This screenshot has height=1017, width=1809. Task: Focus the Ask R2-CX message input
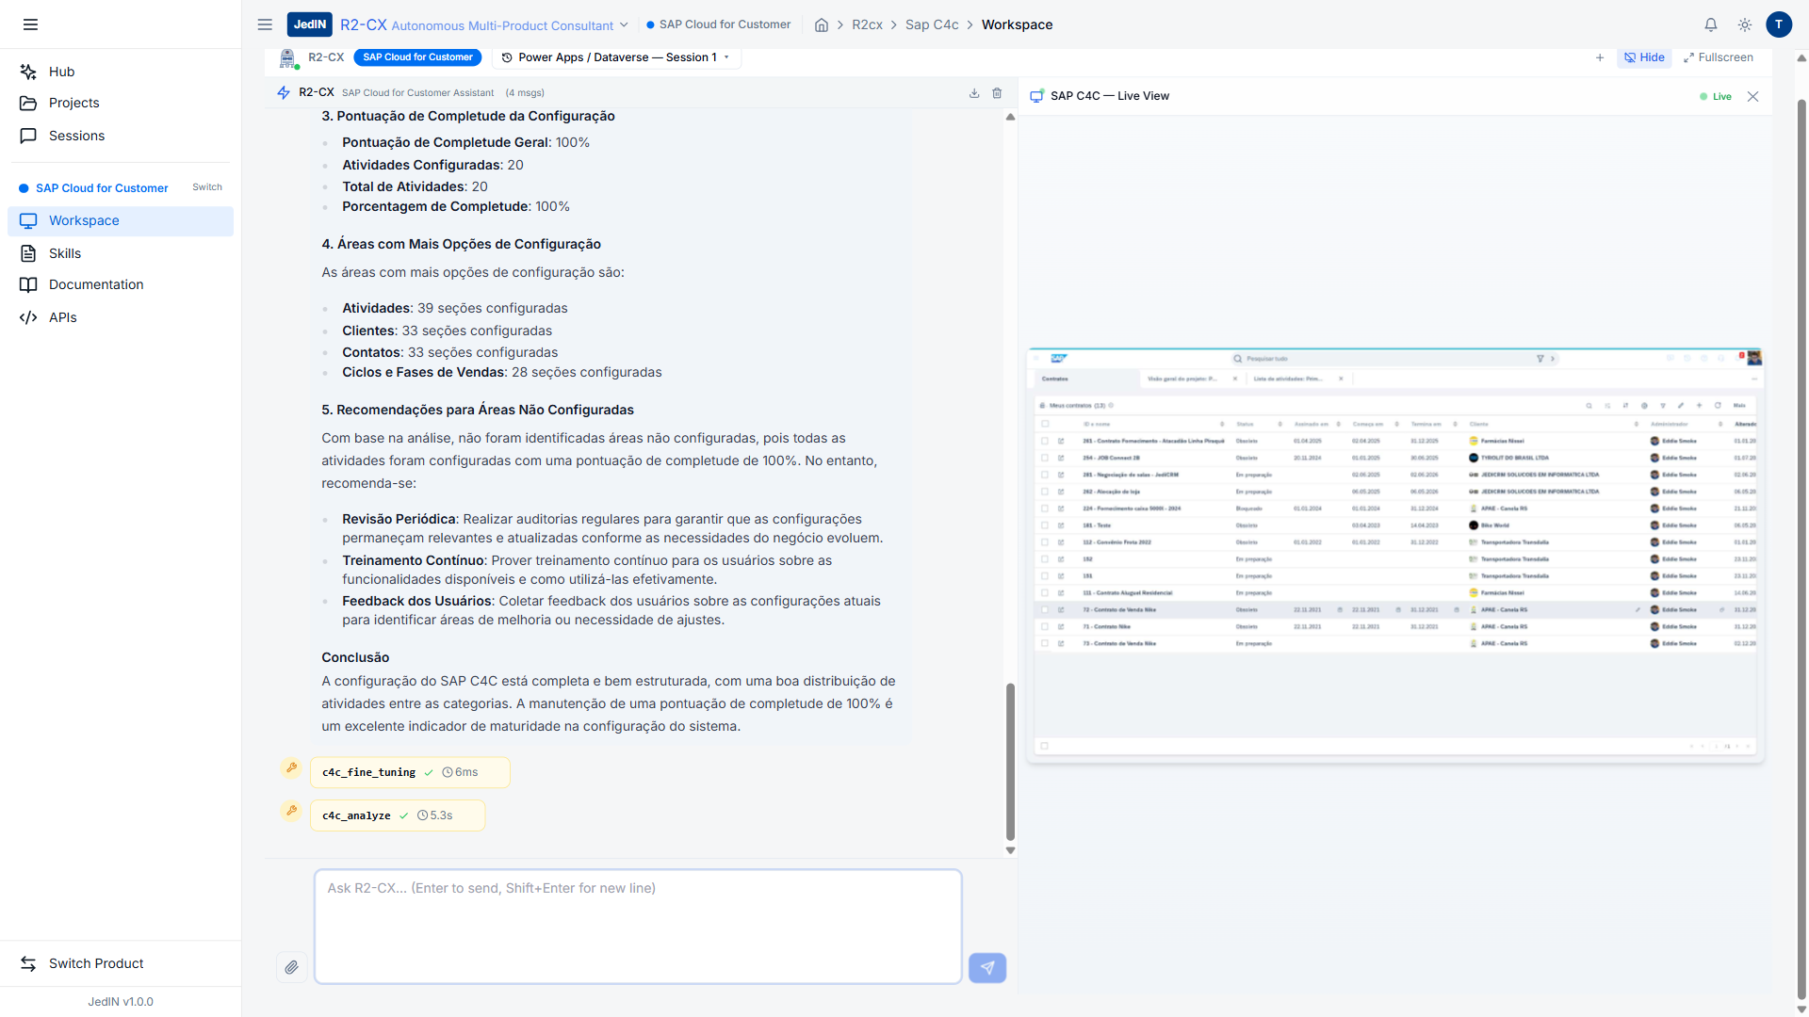tap(638, 927)
